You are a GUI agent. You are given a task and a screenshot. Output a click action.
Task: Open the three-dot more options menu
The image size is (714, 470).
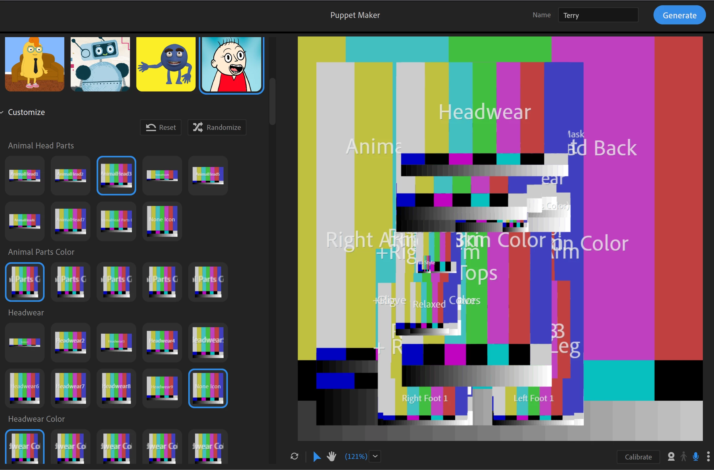point(708,456)
